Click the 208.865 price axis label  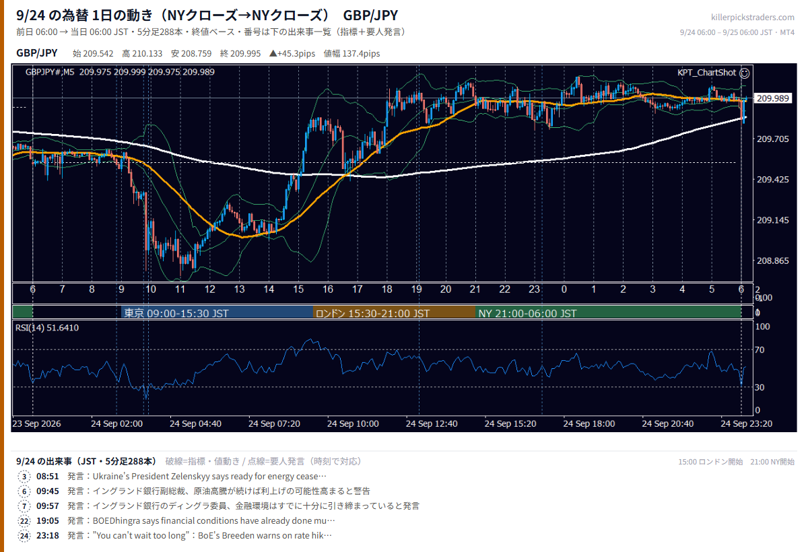coord(772,261)
